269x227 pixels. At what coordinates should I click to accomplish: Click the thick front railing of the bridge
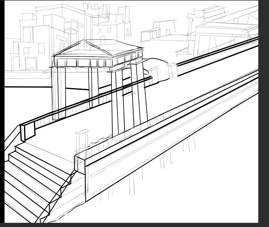point(170,123)
